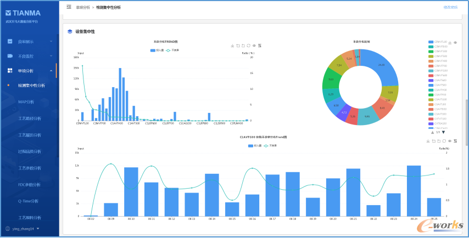Click the C1MVT300 green legend swatch
This screenshot has width=469, height=238.
pos(431,52)
